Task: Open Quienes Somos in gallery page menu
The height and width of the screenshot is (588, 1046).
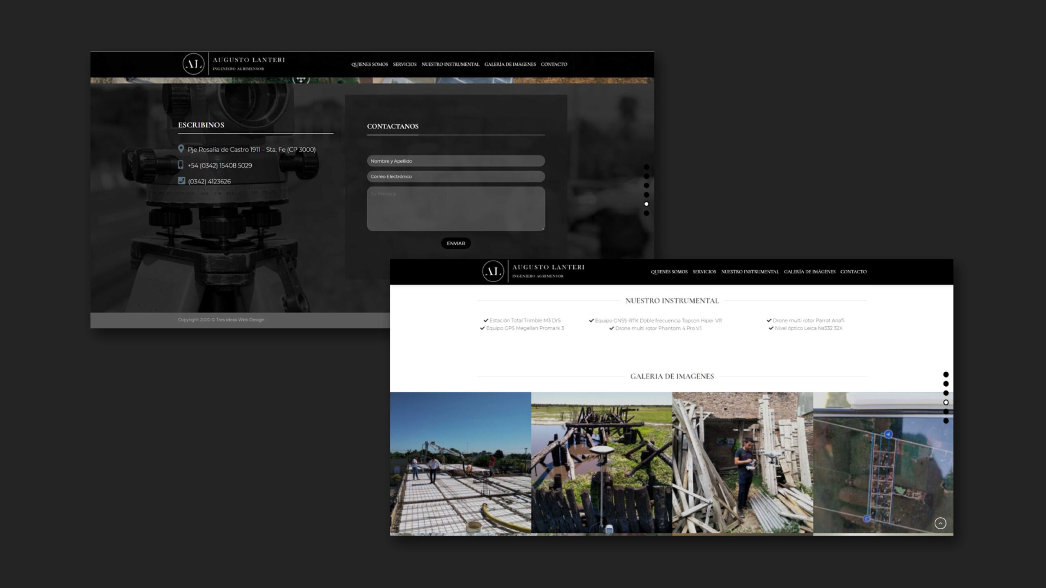Action: [x=669, y=272]
